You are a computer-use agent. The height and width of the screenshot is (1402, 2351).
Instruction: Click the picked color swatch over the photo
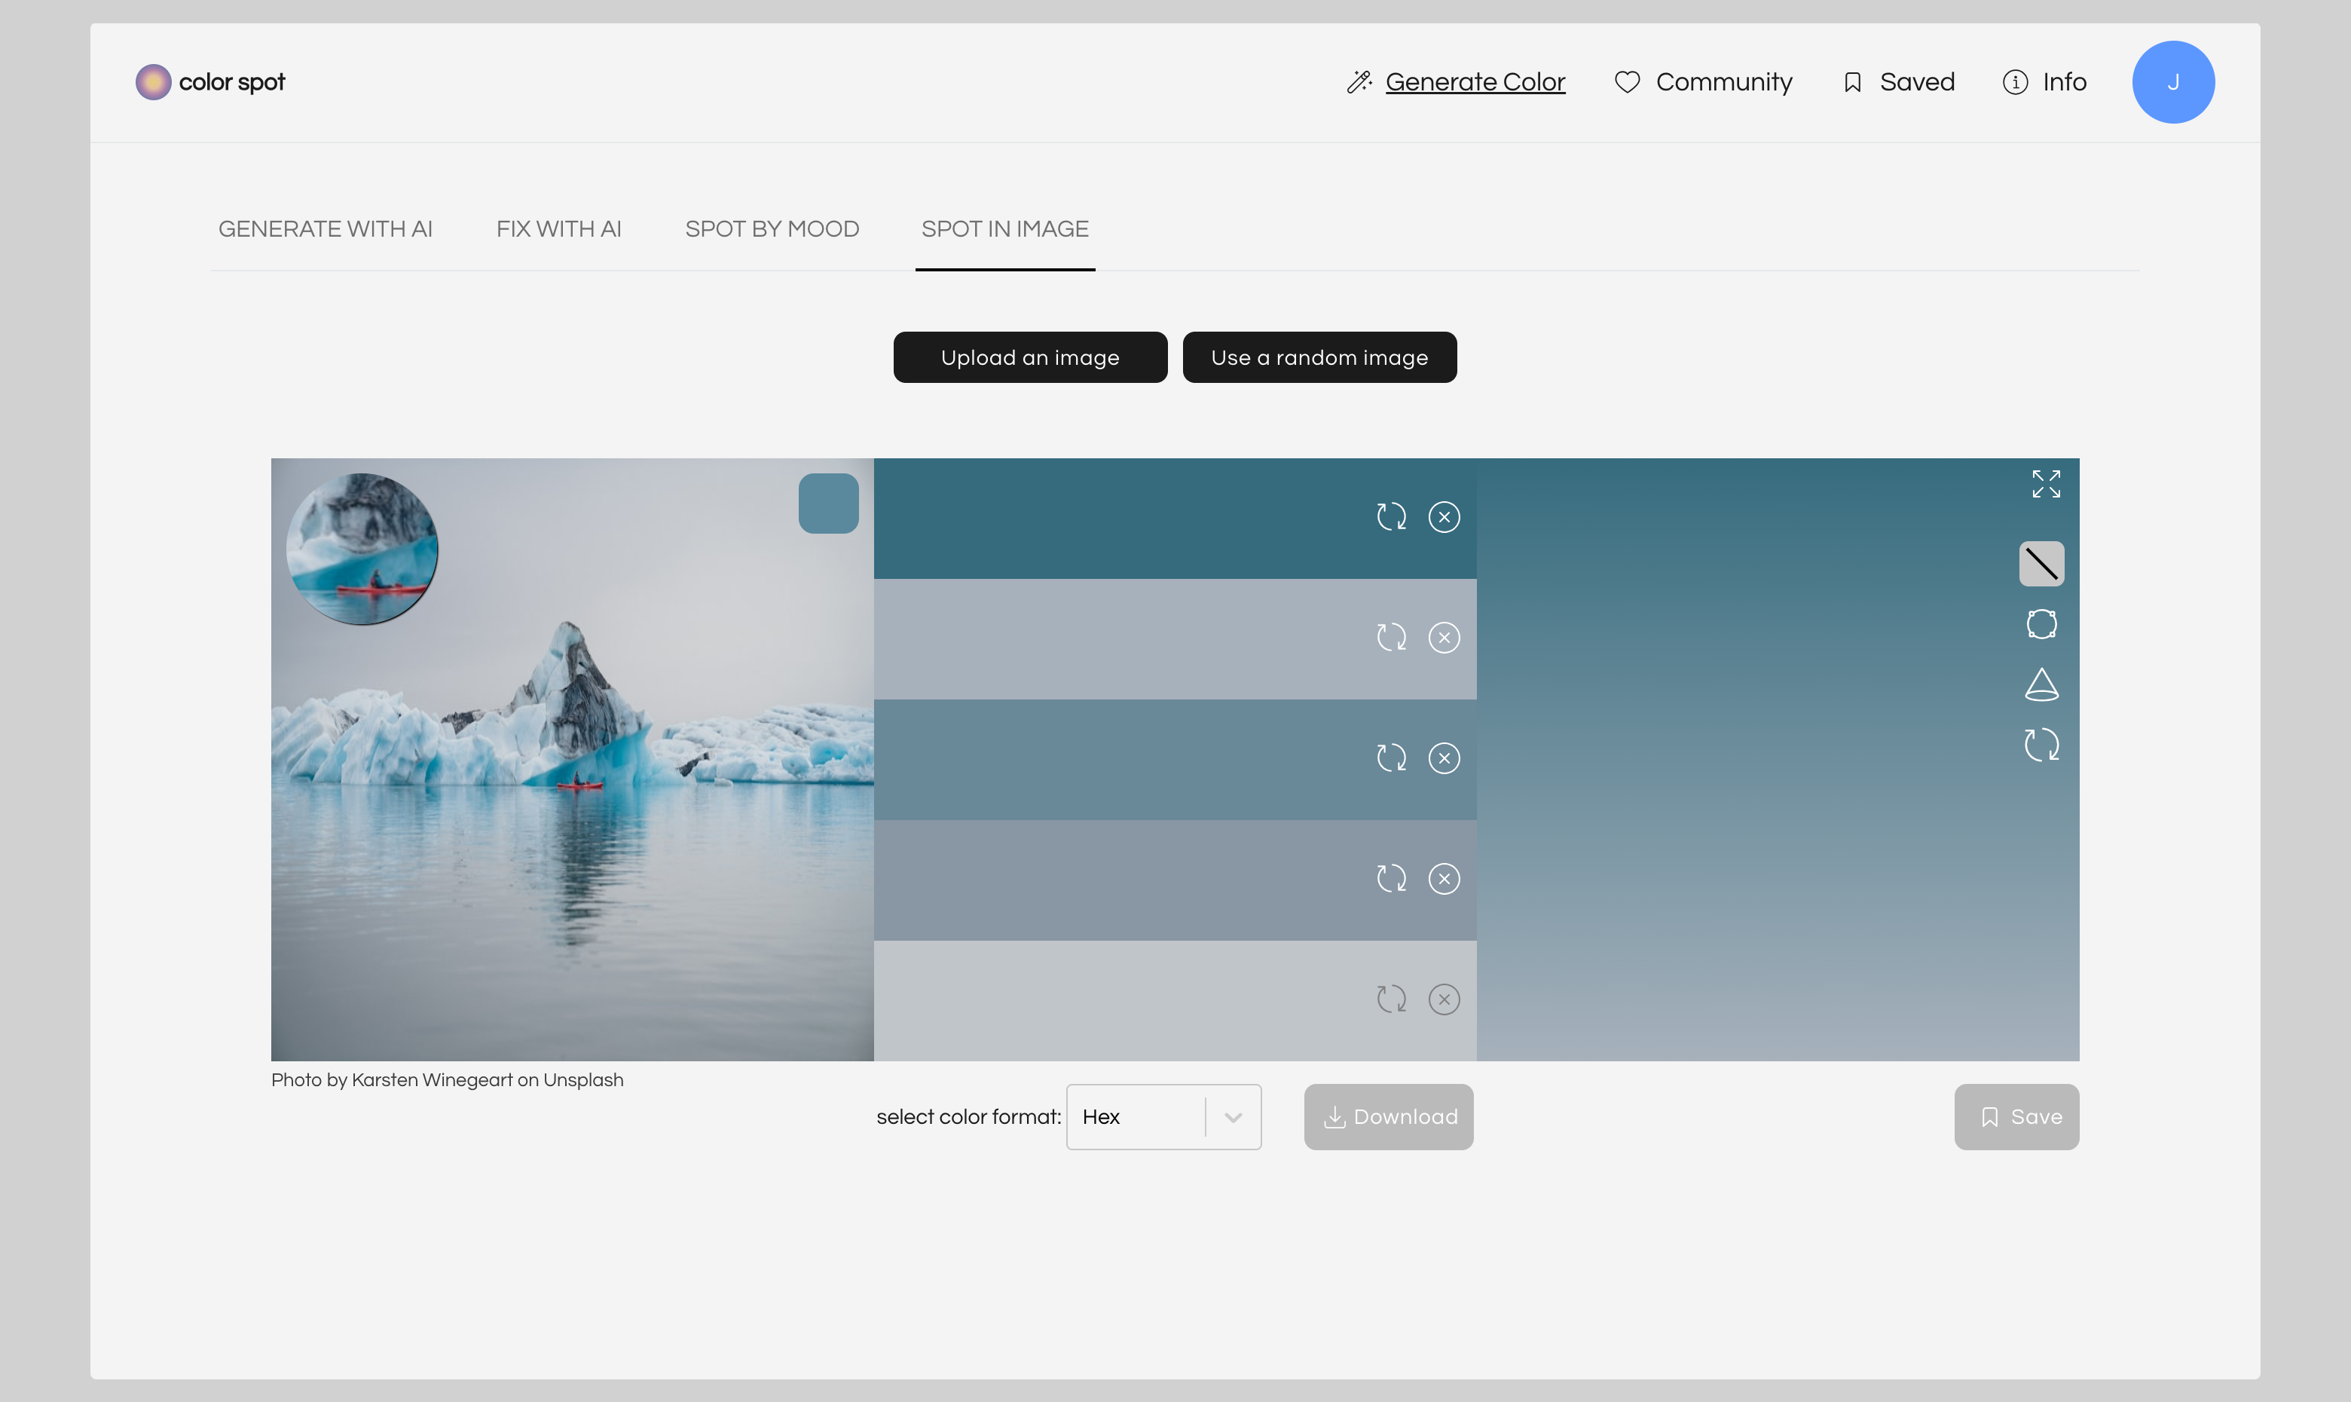tap(828, 504)
